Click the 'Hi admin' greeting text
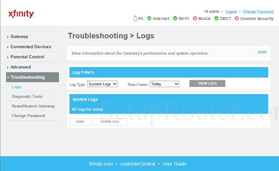Viewport: 279px width, 171px height. pyautogui.click(x=212, y=11)
